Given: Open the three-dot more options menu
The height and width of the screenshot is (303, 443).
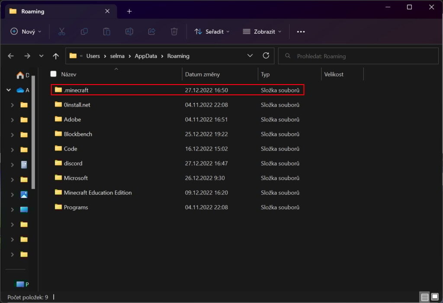Looking at the screenshot, I should click(x=301, y=32).
